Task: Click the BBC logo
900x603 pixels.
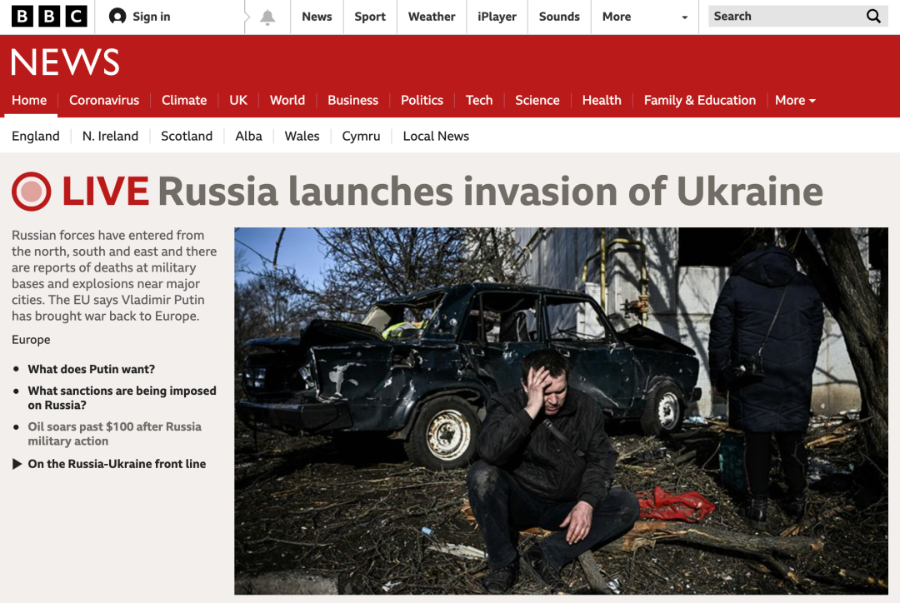Action: (x=49, y=16)
